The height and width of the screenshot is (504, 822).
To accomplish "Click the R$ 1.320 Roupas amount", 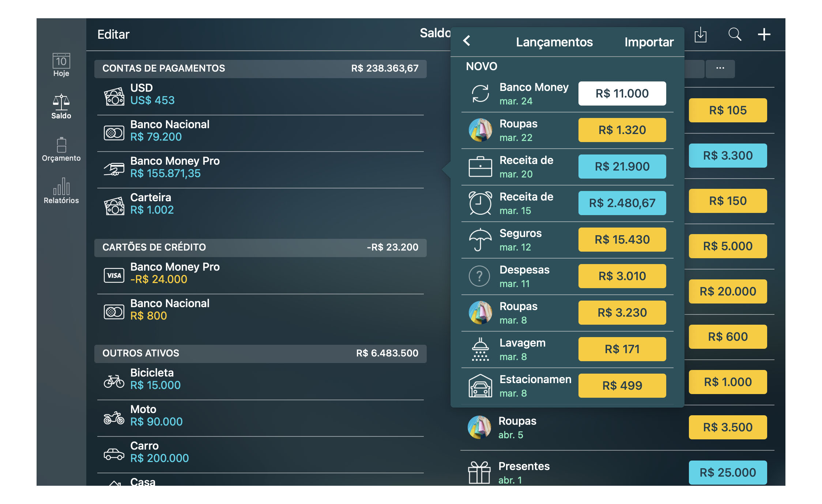I will click(x=622, y=130).
